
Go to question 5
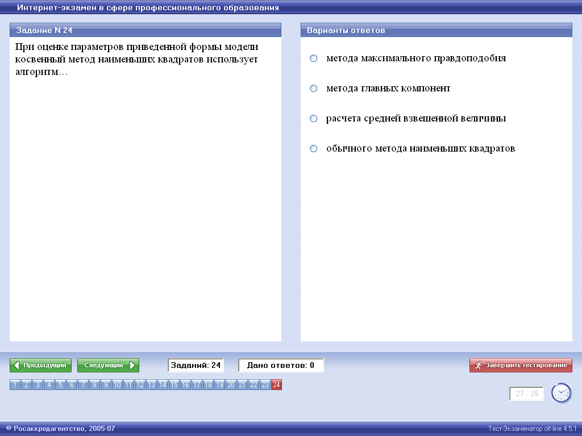tap(60, 385)
